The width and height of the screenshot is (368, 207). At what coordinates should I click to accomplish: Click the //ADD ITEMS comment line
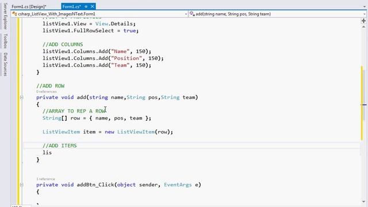point(60,145)
